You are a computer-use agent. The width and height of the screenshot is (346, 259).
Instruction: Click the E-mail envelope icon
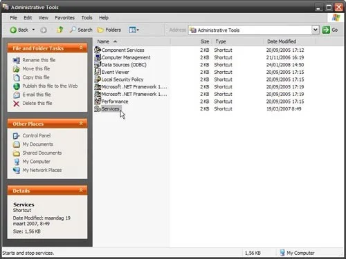coord(17,95)
